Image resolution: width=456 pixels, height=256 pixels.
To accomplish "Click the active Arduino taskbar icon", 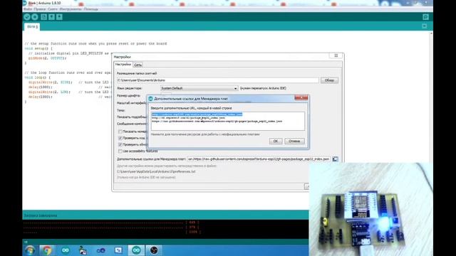I will pos(136,250).
